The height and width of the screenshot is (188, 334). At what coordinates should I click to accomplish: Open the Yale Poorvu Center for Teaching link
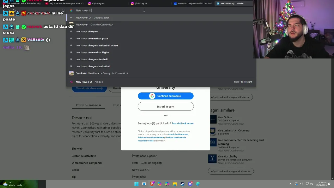tap(241, 142)
